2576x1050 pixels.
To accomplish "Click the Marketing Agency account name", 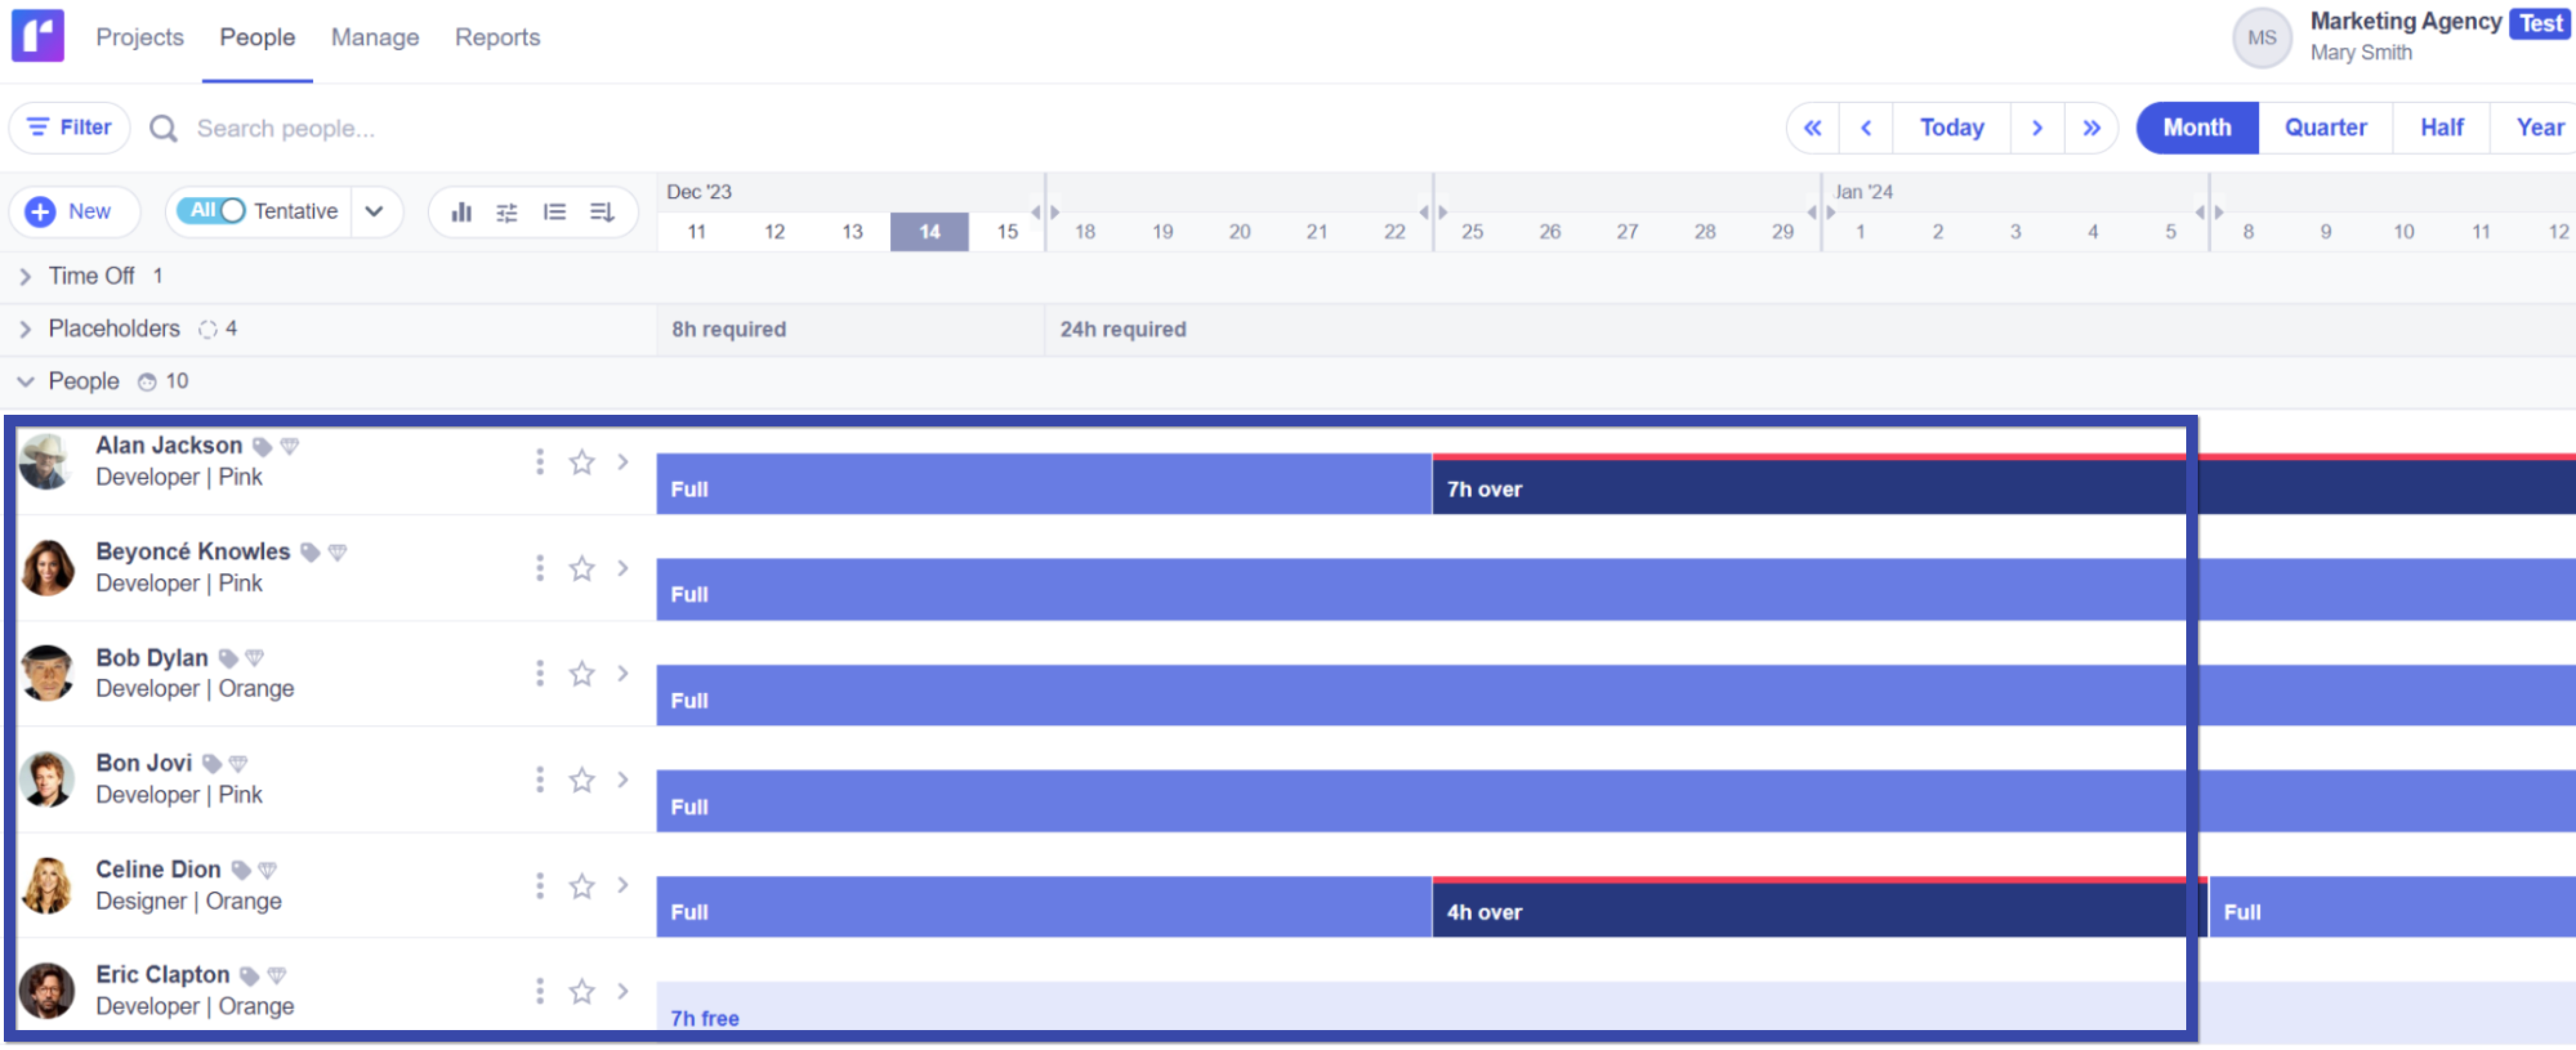I will coord(2405,22).
